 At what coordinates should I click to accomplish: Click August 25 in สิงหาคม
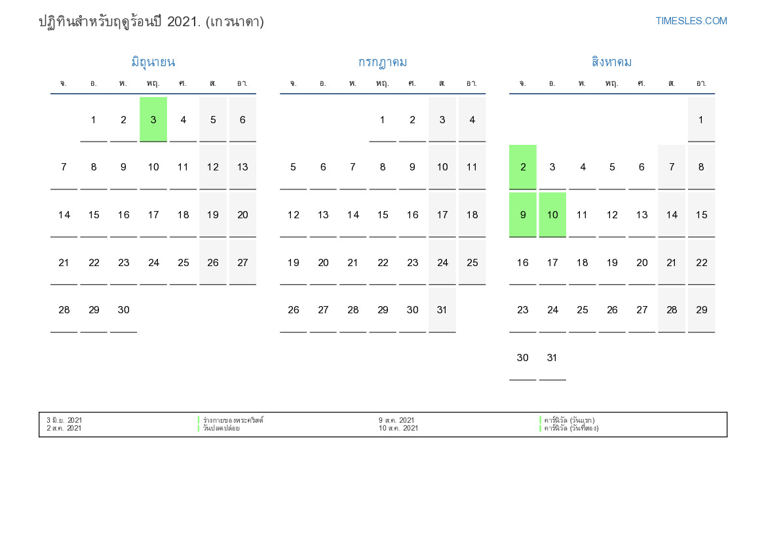tap(583, 310)
